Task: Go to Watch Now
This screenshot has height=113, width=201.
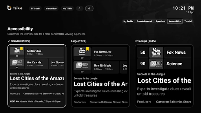Action: click(x=51, y=8)
